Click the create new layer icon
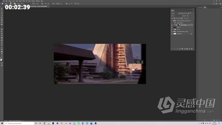222x125 pixels. 189,49
